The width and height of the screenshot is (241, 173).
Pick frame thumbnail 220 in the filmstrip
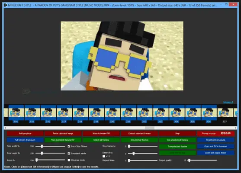[x=112, y=114]
